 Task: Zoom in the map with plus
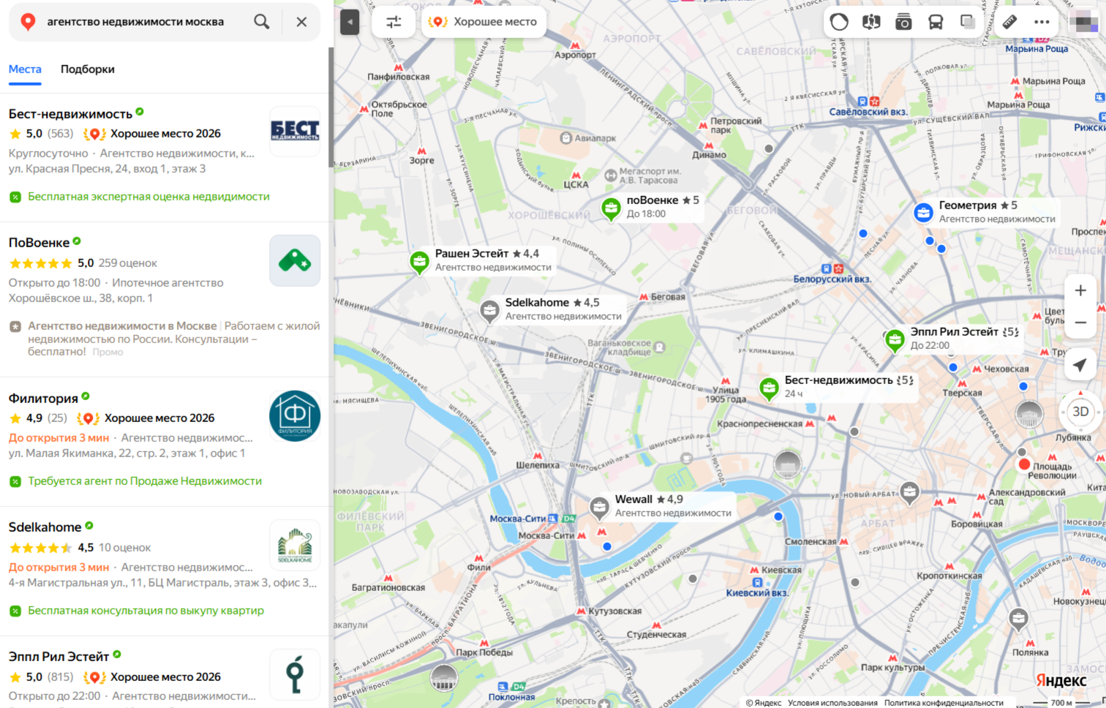click(1080, 290)
